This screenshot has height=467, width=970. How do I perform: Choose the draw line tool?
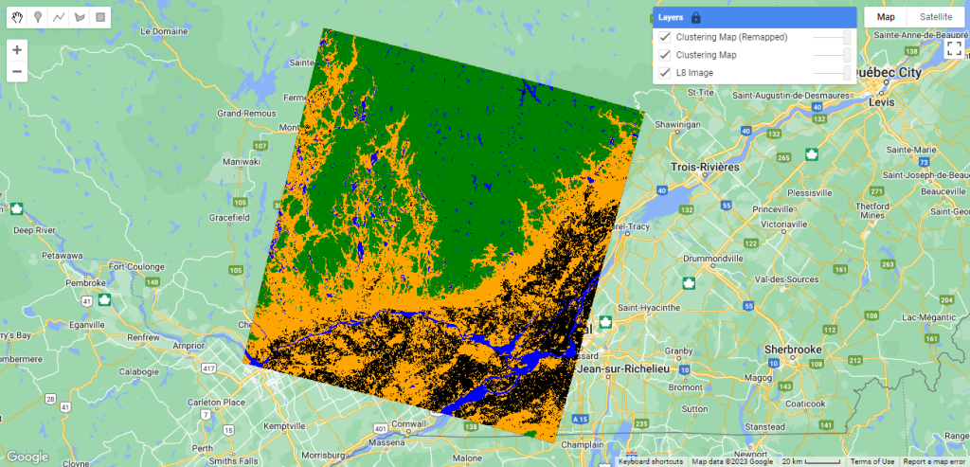click(59, 17)
